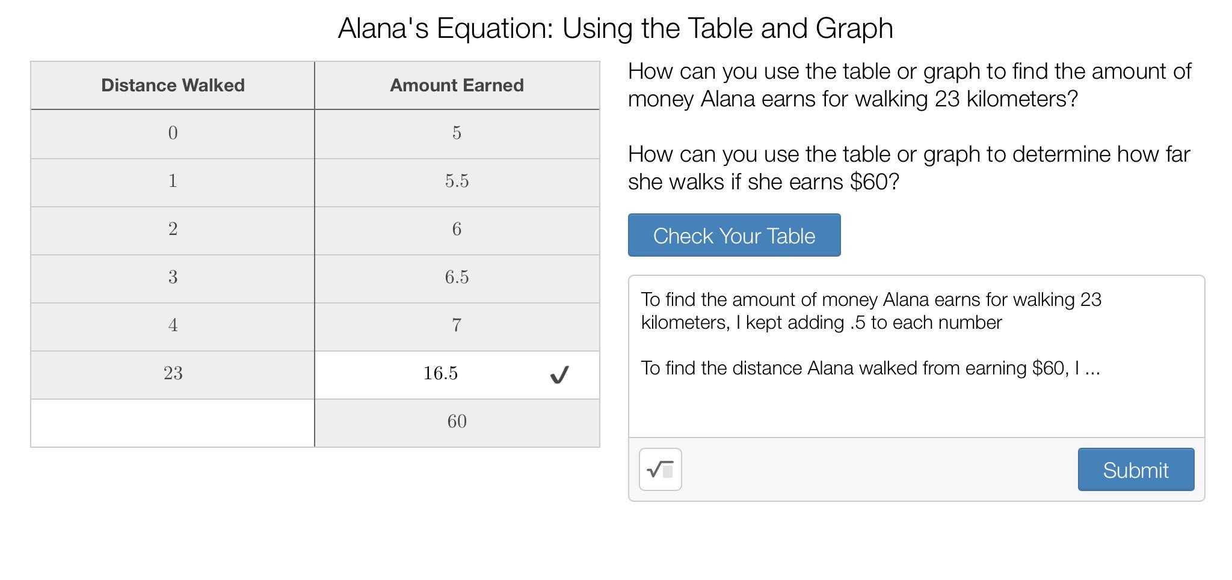Click the page title Alana's Equation

coord(615,28)
